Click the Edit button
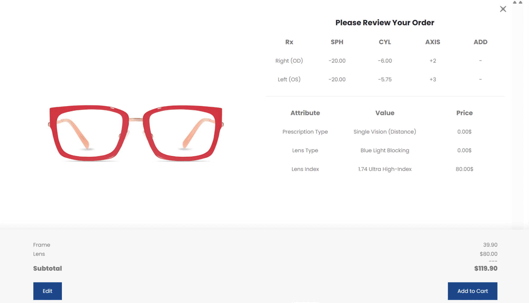The height and width of the screenshot is (303, 529). pyautogui.click(x=48, y=291)
